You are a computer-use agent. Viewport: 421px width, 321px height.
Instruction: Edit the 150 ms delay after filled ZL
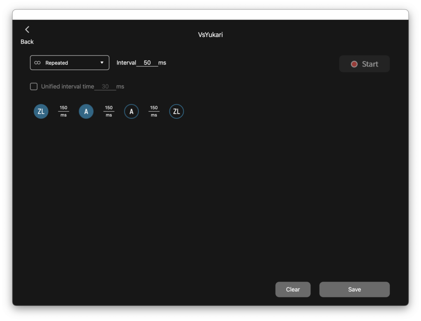pos(63,108)
